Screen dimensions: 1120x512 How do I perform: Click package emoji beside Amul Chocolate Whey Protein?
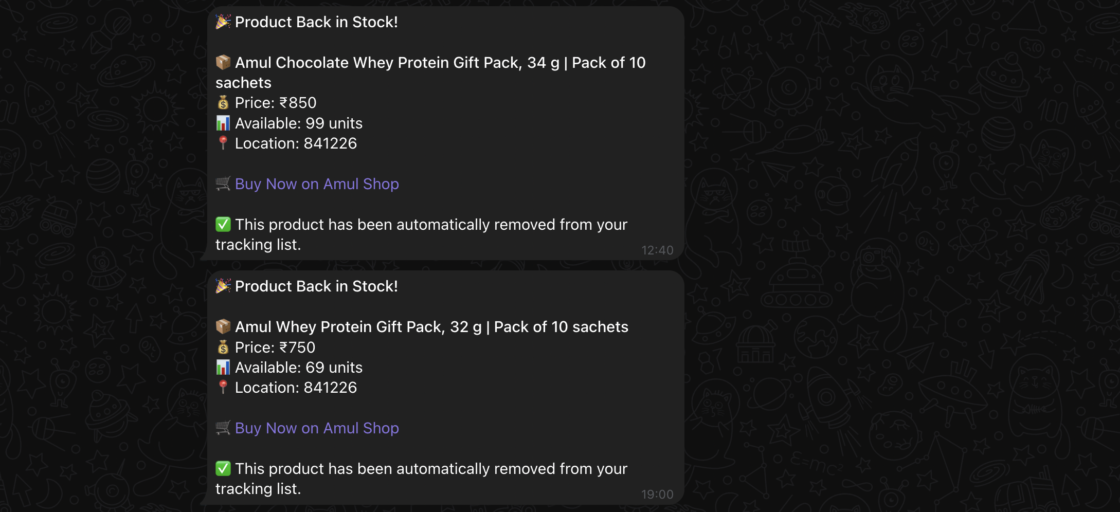coord(223,62)
